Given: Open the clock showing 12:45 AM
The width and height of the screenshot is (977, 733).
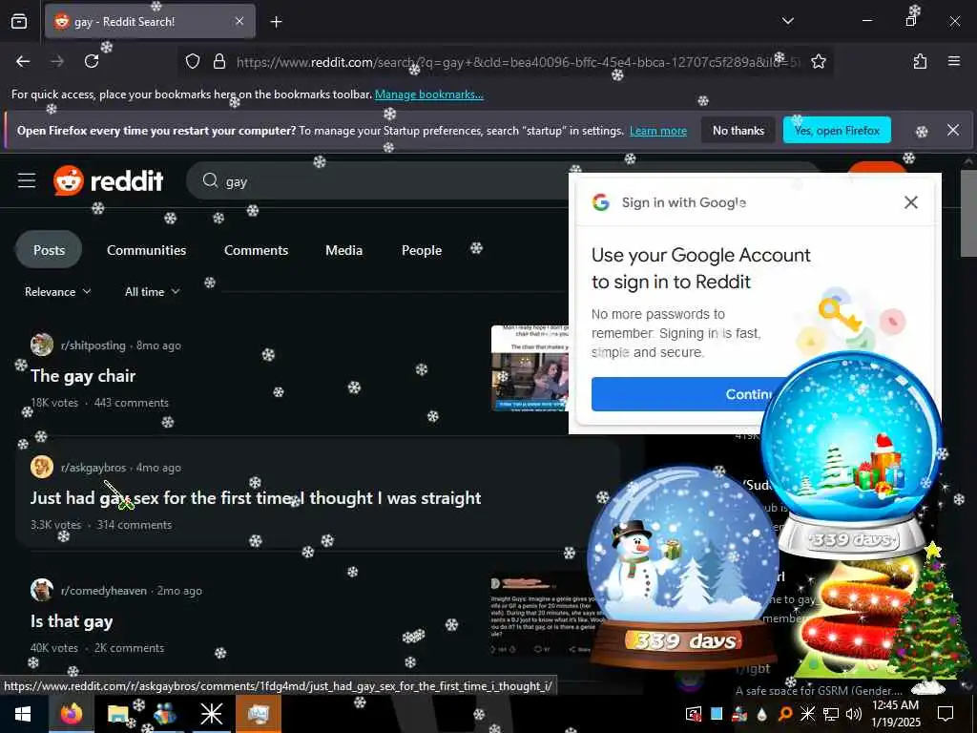Looking at the screenshot, I should [x=895, y=714].
